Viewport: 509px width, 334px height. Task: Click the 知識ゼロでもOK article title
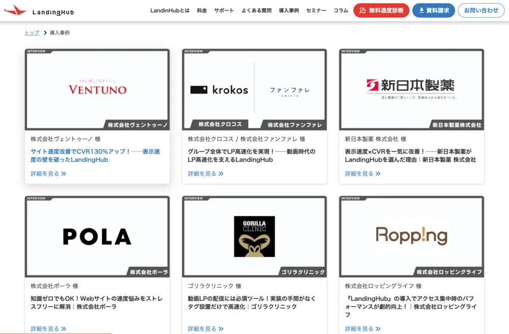click(x=97, y=302)
